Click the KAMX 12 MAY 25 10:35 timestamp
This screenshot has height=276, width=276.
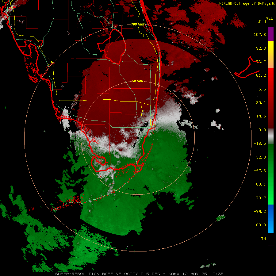196,274
